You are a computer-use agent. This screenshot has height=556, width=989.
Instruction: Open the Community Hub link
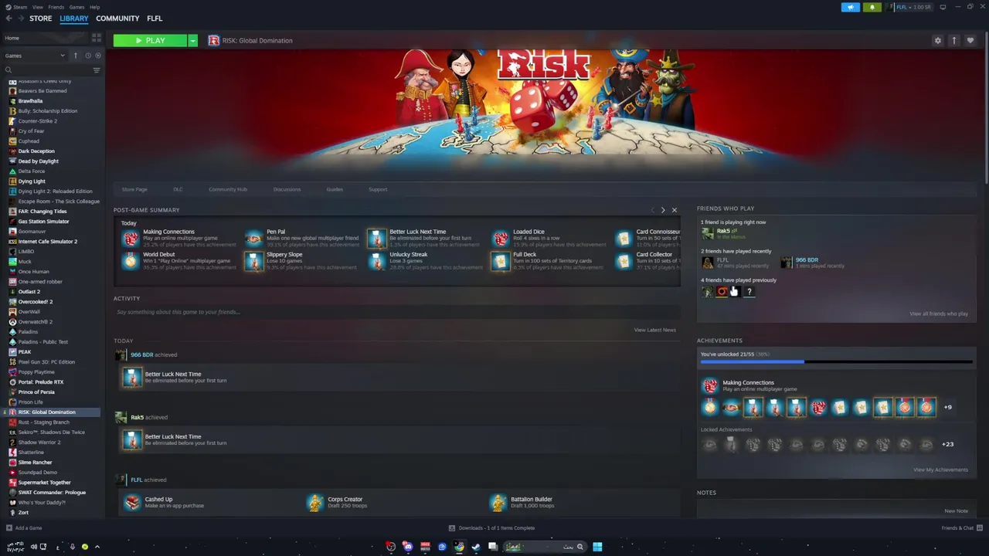tap(228, 189)
